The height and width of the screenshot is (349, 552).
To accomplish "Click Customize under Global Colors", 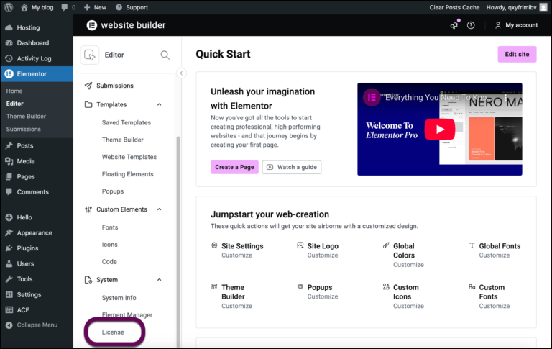I will [408, 265].
